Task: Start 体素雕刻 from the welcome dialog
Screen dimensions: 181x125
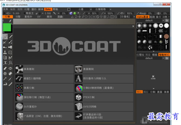Action: click(44, 69)
